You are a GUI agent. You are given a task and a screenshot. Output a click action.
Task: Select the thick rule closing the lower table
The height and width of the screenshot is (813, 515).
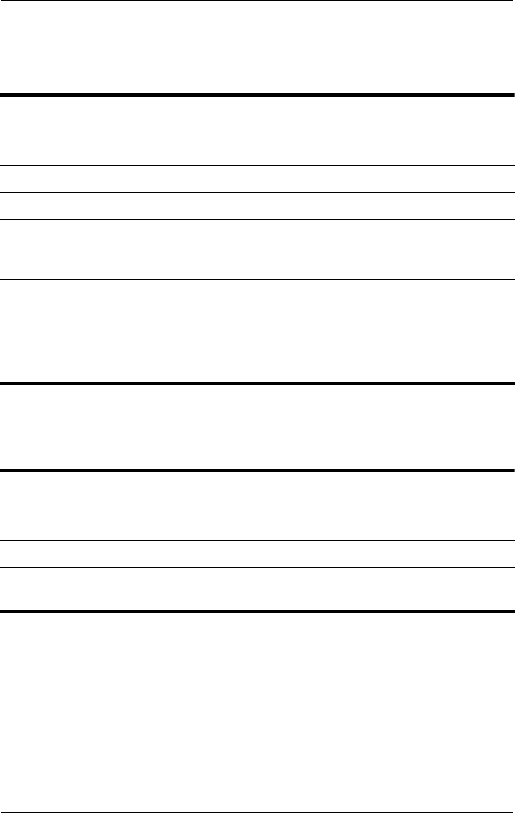[x=258, y=611]
